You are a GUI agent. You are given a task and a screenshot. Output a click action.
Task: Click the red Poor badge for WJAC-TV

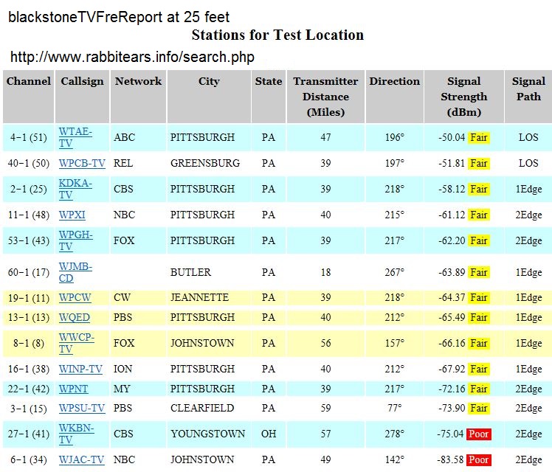pyautogui.click(x=479, y=459)
